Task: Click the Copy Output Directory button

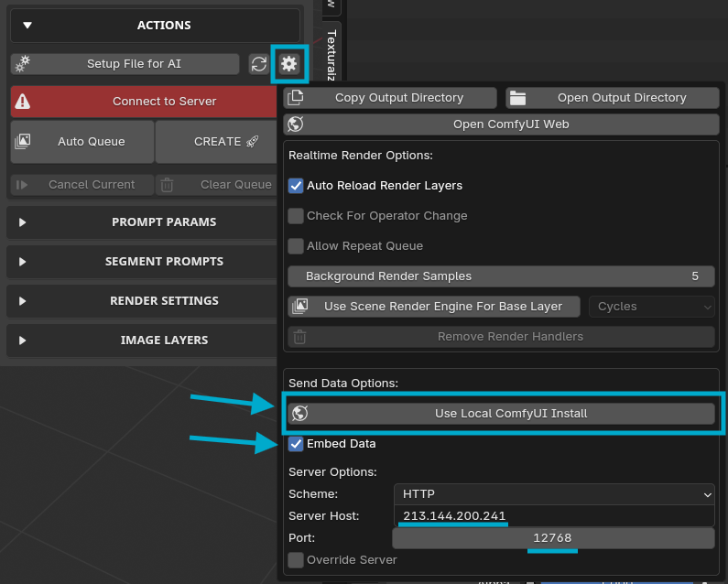Action: [390, 98]
